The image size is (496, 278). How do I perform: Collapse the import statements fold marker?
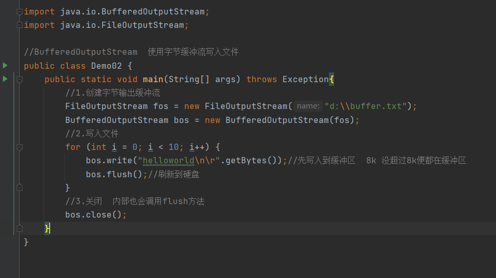[x=19, y=12]
